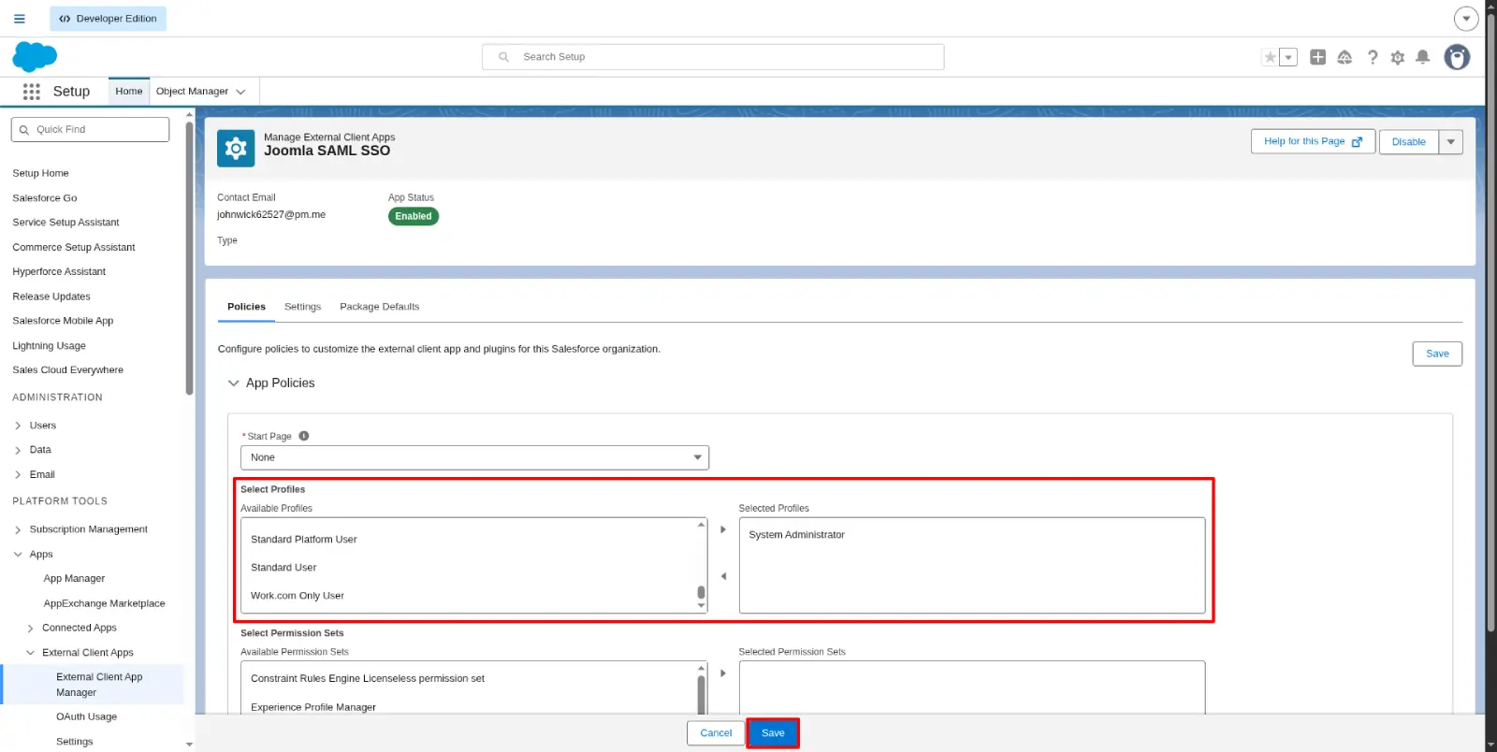This screenshot has height=752, width=1497.
Task: Click the Joomla SAML SSO app gear icon
Action: [x=236, y=148]
